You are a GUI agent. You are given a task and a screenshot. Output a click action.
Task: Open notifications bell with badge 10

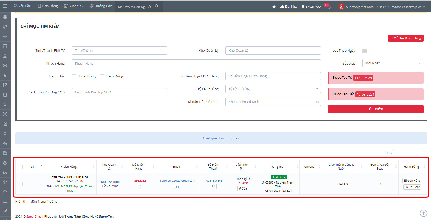coord(329,7)
